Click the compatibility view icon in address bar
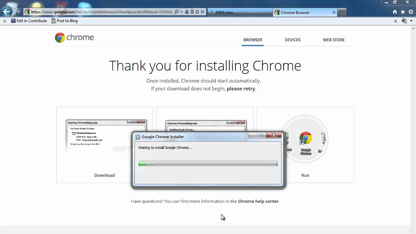Screen dimensions: 416x234 click(x=192, y=12)
